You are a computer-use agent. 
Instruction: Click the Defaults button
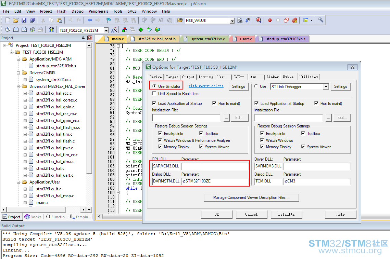286,214
